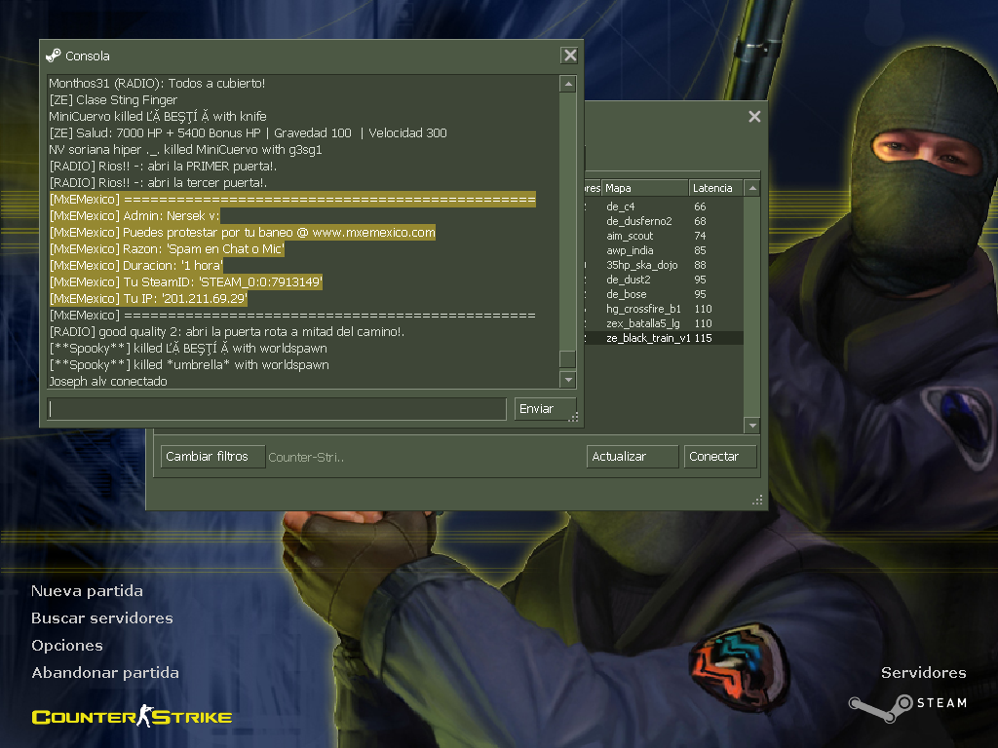Select the de_dusferno2 server row
The width and height of the screenshot is (998, 748).
tap(663, 221)
